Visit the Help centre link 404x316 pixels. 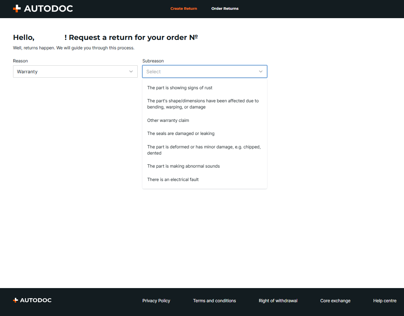385,301
